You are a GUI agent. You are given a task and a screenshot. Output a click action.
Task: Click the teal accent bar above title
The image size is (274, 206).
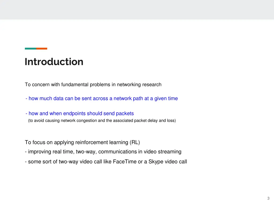31,49
